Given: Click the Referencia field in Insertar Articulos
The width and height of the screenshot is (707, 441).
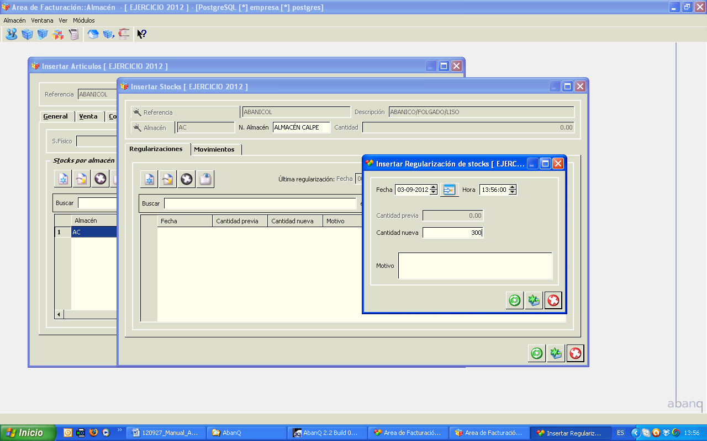Looking at the screenshot, I should [97, 94].
